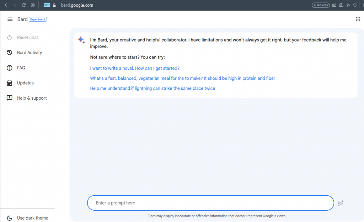Click the paper plane icon in the browser toolbar
Viewport: 364px width, 222px height.
[348, 5]
